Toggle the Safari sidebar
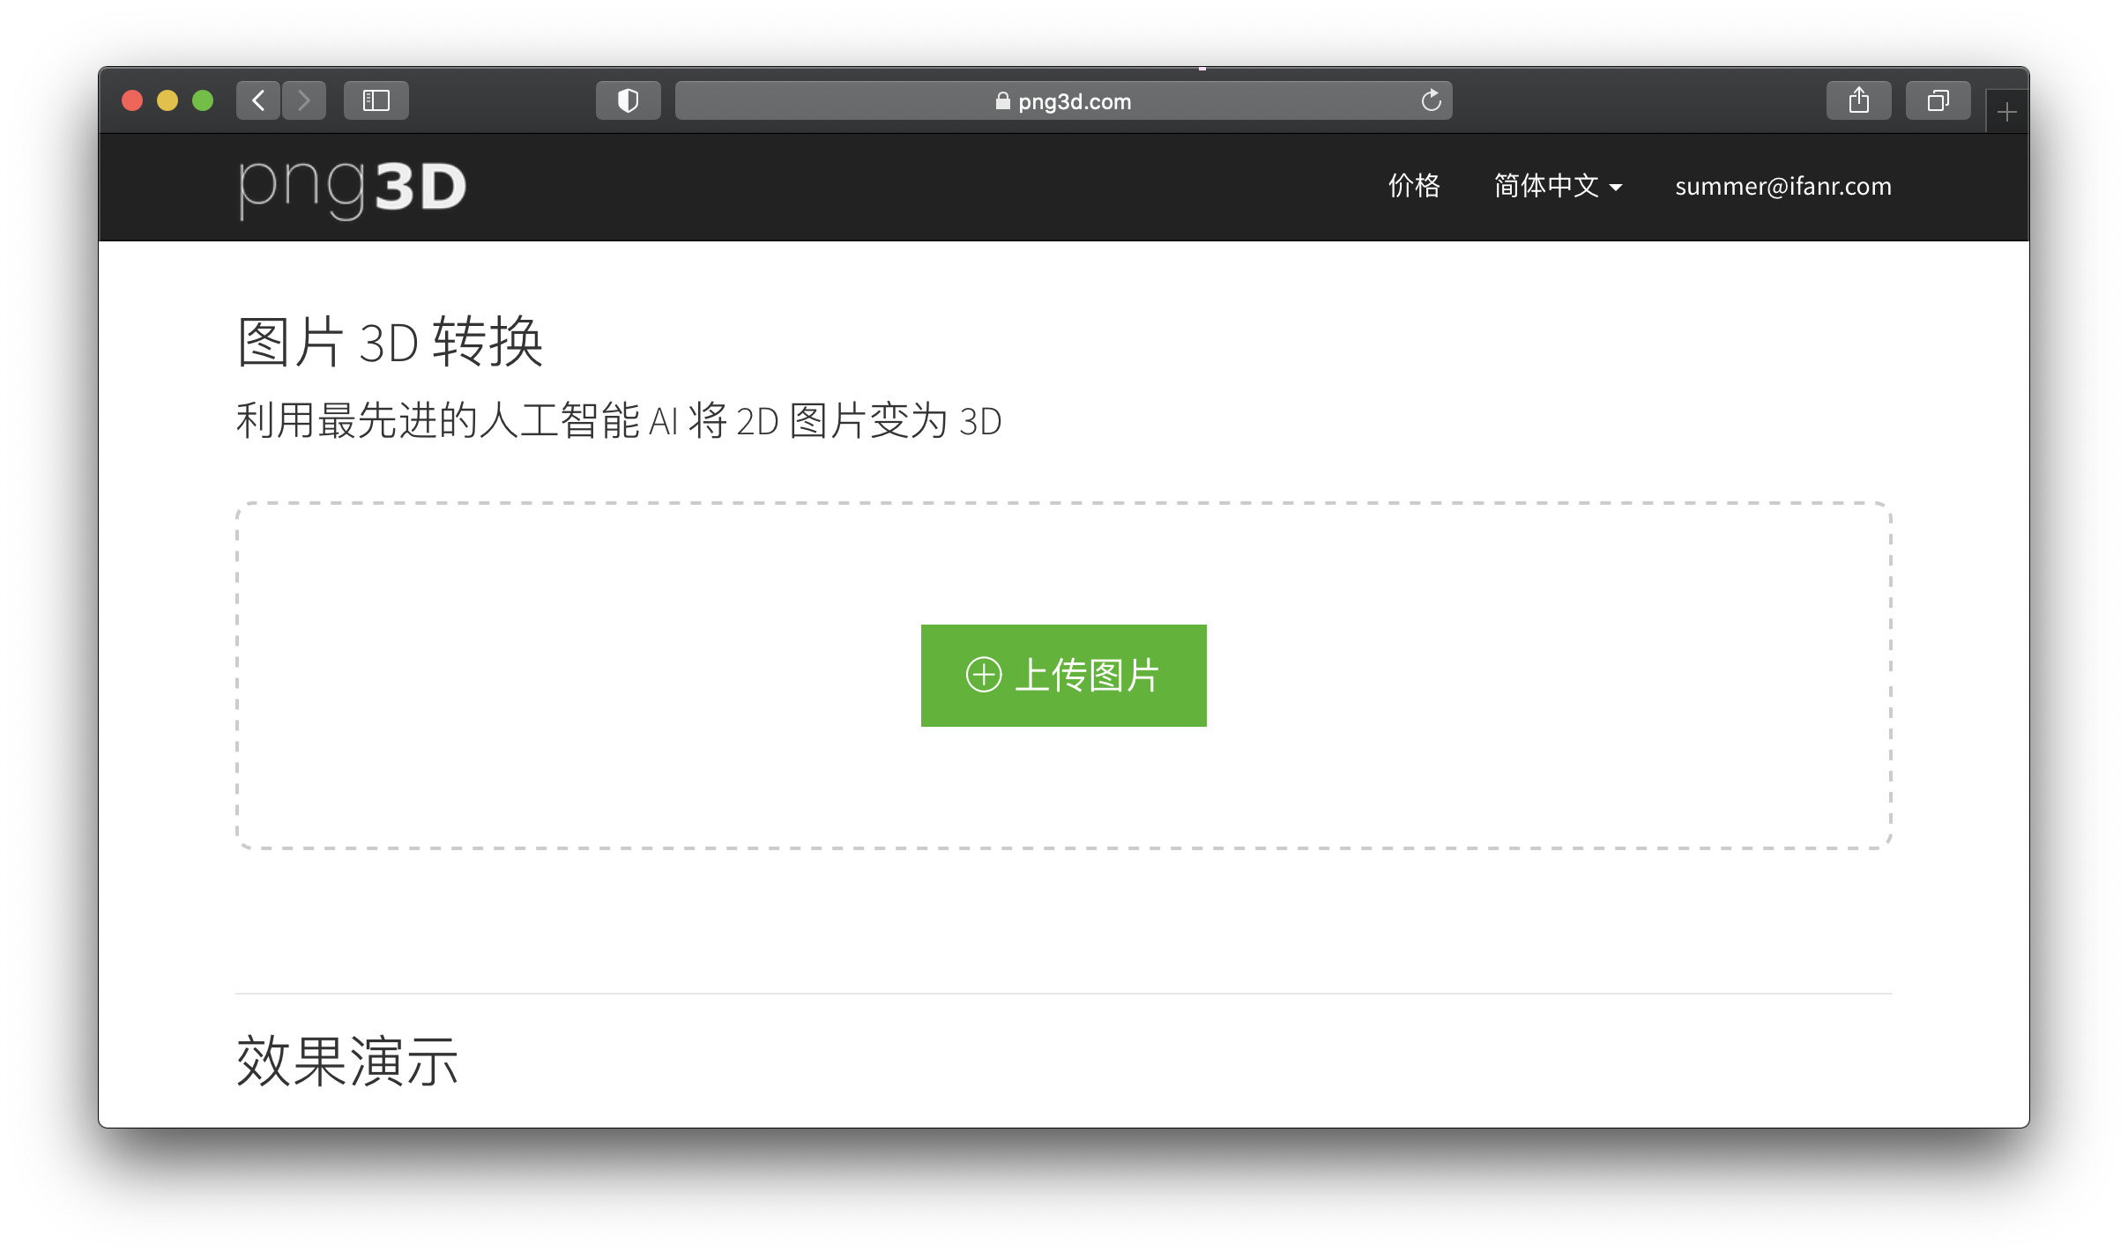Image resolution: width=2128 pixels, height=1258 pixels. (x=376, y=100)
